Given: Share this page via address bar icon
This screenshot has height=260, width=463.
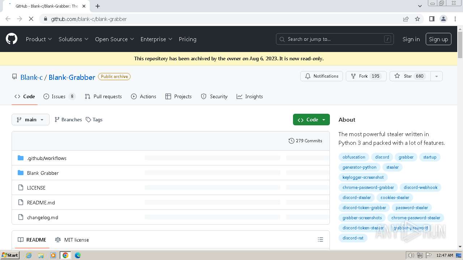Looking at the screenshot, I should pos(406,19).
